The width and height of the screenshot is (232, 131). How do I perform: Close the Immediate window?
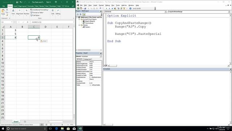[x=231, y=69]
